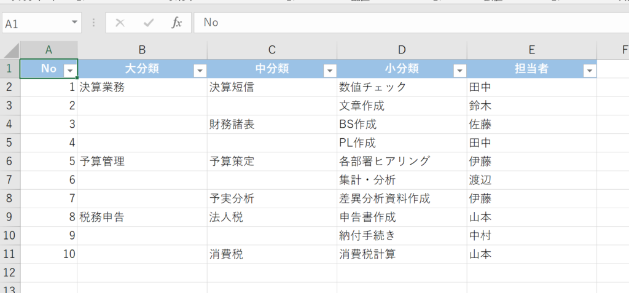Click the Enter checkmark icon in formula bar
Screen dimensions: 629x293
[x=148, y=23]
